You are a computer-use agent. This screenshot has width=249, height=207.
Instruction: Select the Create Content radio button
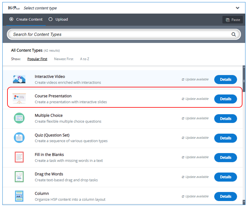click(12, 19)
